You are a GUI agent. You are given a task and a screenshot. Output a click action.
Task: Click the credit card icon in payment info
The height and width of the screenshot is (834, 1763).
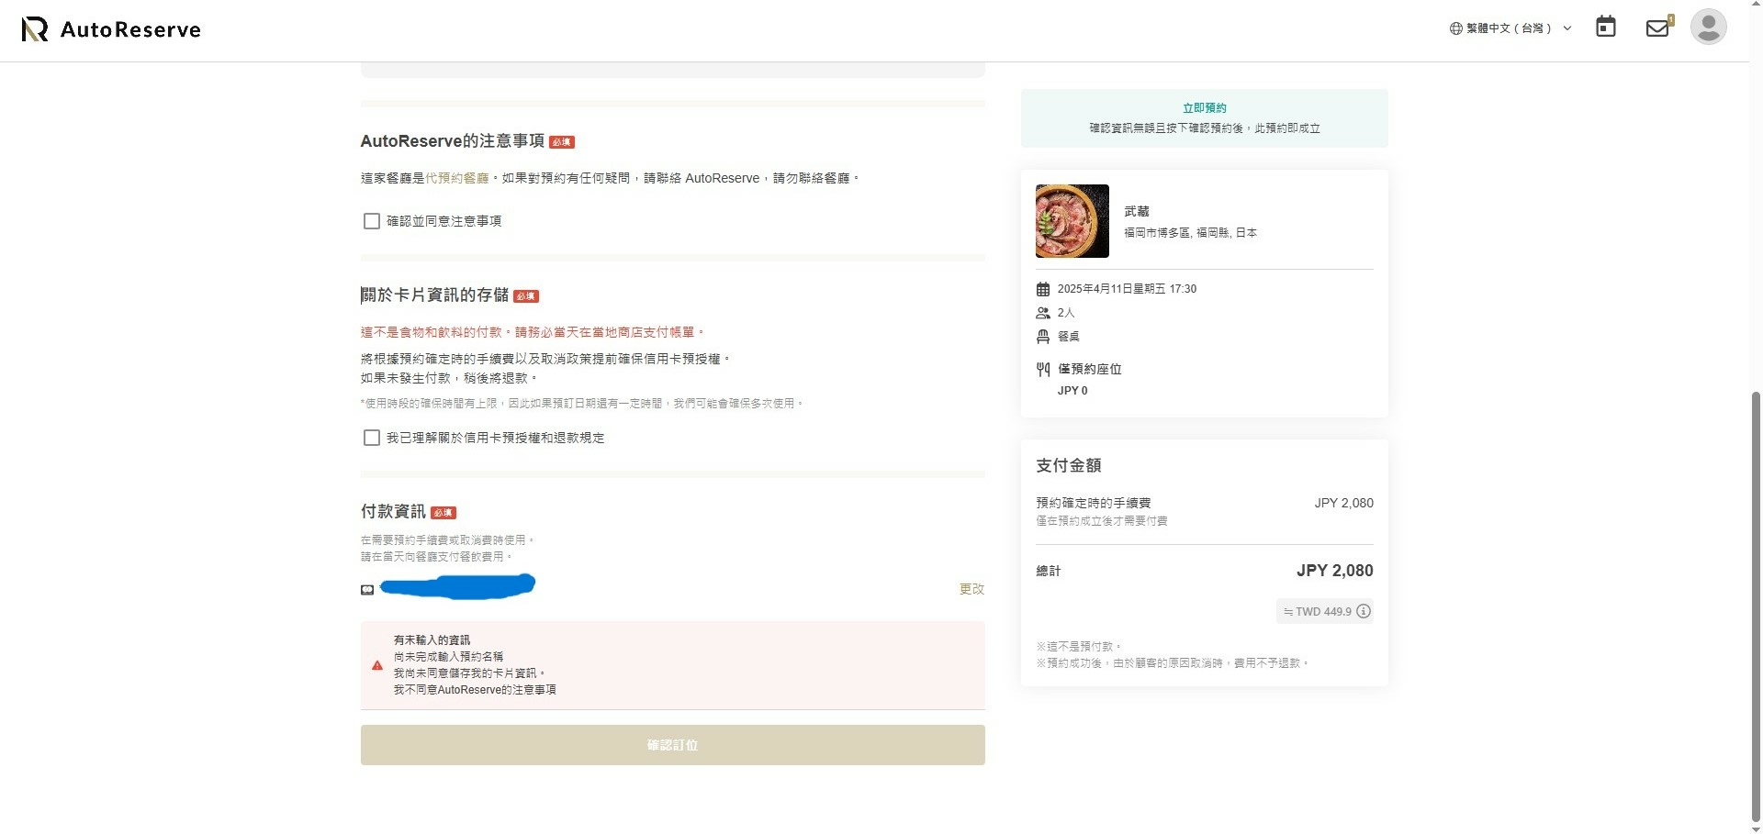pyautogui.click(x=367, y=590)
